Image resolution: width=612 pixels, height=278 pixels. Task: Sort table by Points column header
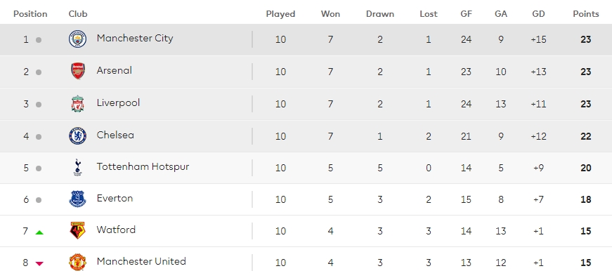(586, 14)
